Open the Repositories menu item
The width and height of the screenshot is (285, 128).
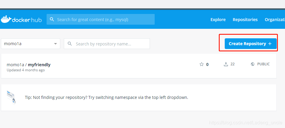245,20
